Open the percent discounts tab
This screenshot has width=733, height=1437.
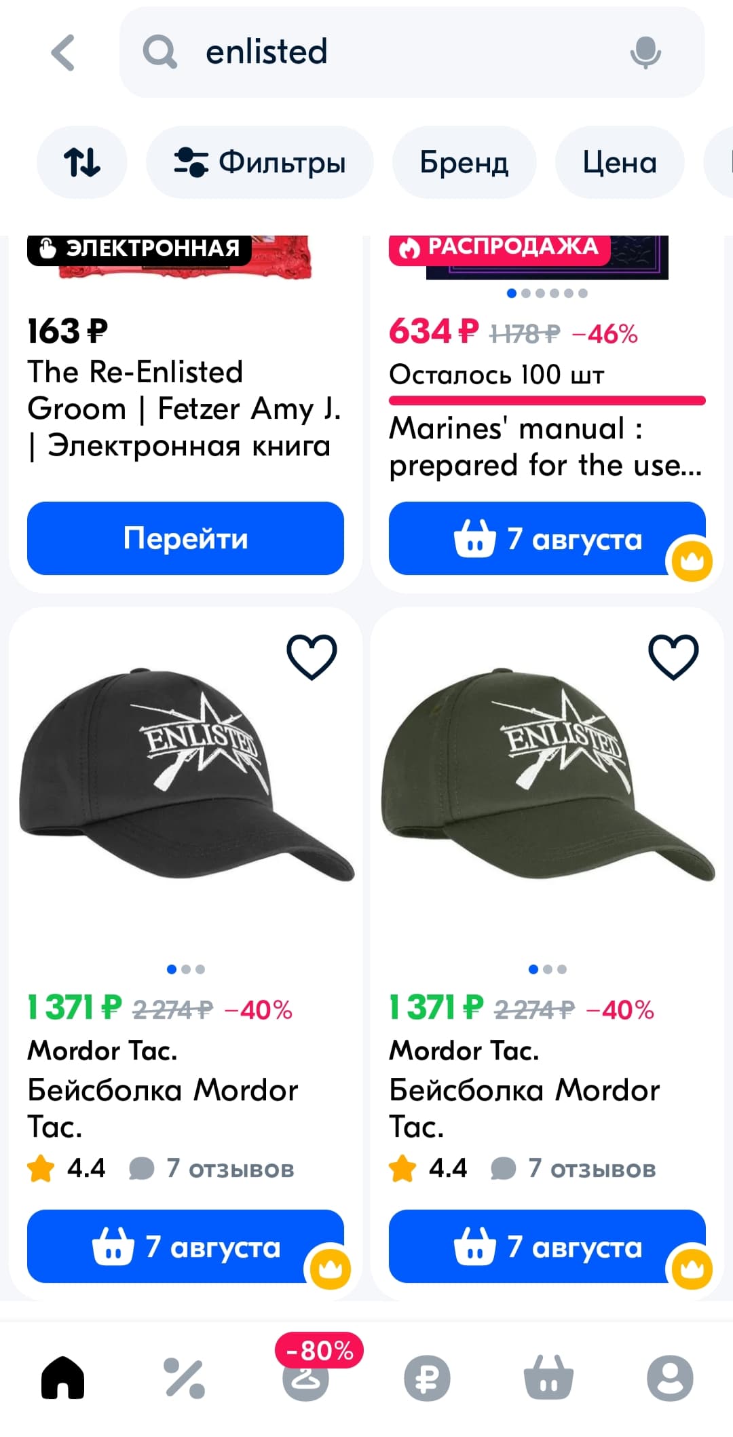pyautogui.click(x=184, y=1378)
